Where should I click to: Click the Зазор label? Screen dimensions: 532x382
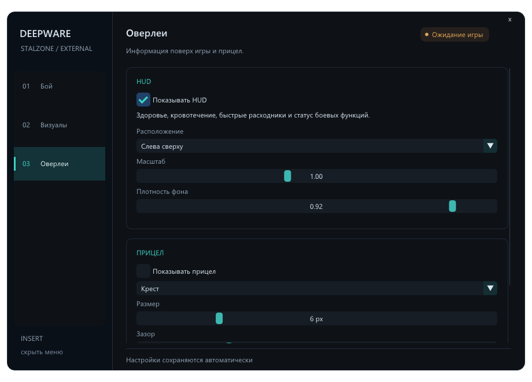point(146,334)
